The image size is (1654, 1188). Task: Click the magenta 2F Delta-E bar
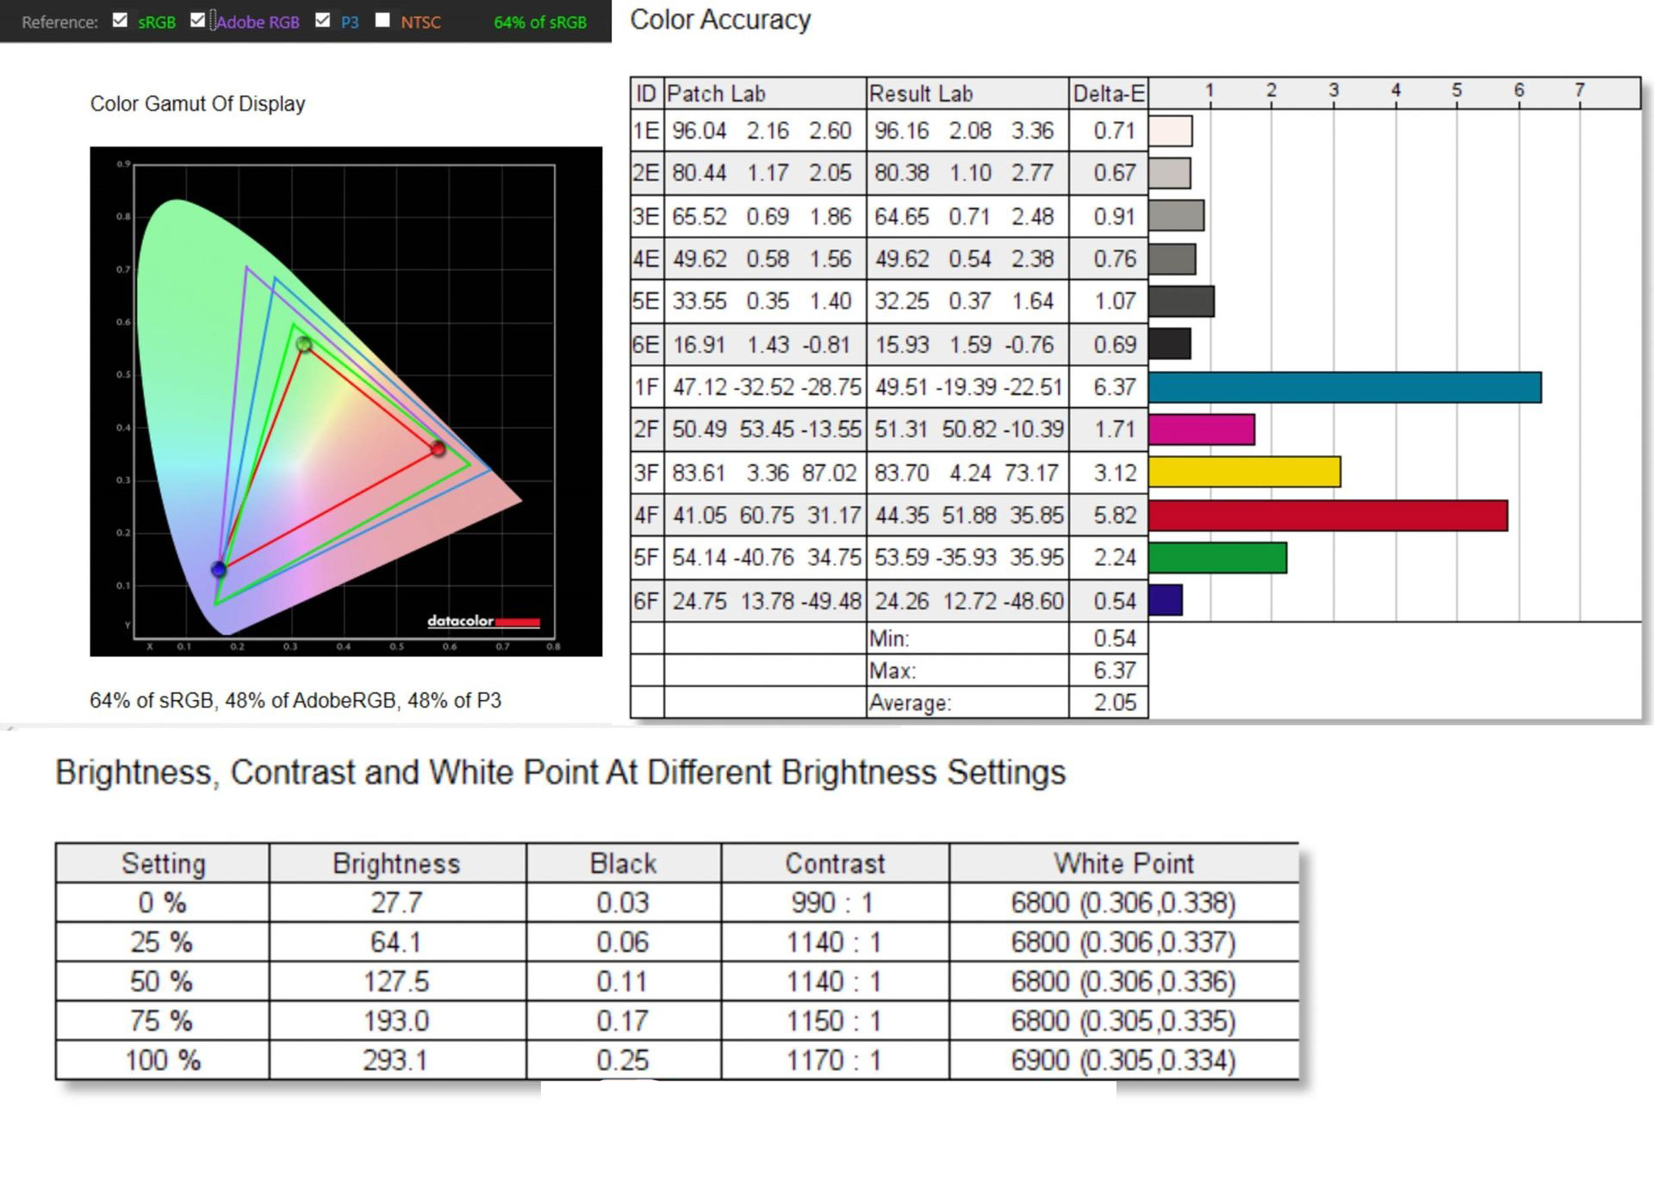tap(1201, 430)
